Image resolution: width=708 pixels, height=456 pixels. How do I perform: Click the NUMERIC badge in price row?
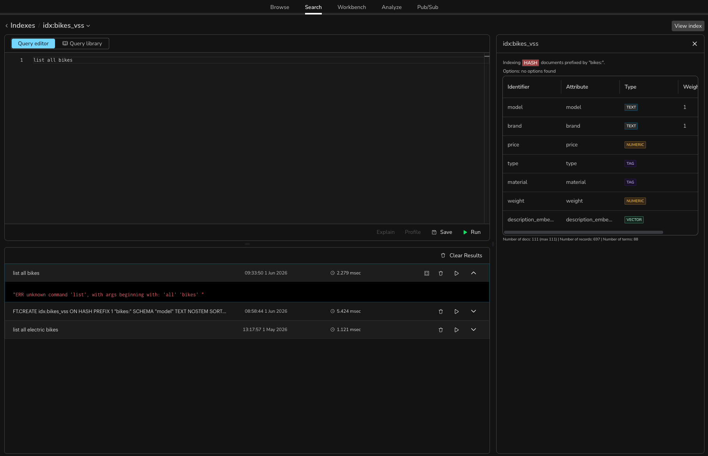(635, 145)
